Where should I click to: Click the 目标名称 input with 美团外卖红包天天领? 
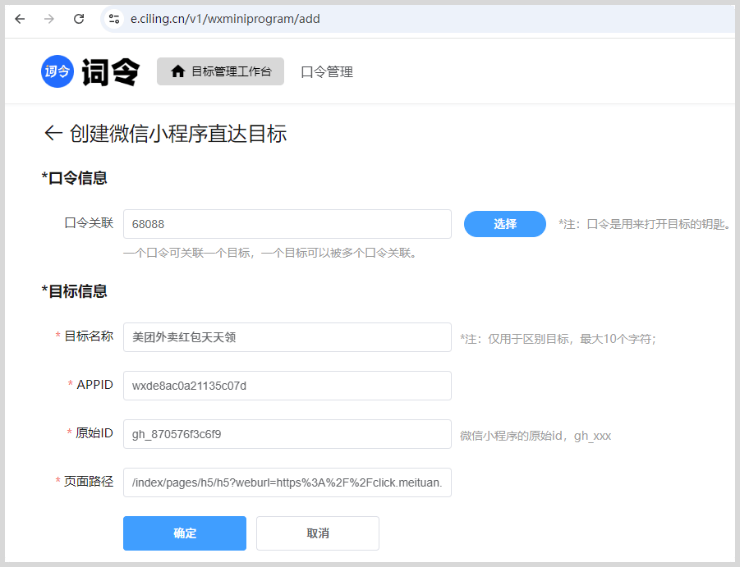click(287, 337)
